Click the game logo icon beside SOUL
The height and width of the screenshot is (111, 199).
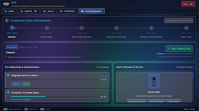(x=6, y=4)
